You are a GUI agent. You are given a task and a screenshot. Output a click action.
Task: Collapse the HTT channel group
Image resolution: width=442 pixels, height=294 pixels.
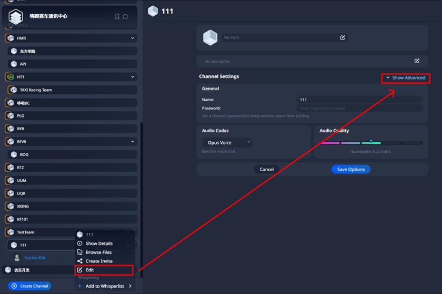[133, 77]
